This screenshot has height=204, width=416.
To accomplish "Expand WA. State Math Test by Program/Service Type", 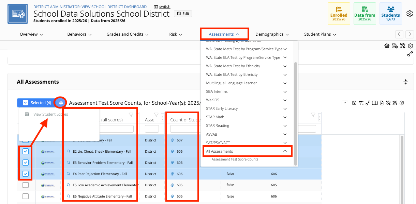I will [285, 49].
